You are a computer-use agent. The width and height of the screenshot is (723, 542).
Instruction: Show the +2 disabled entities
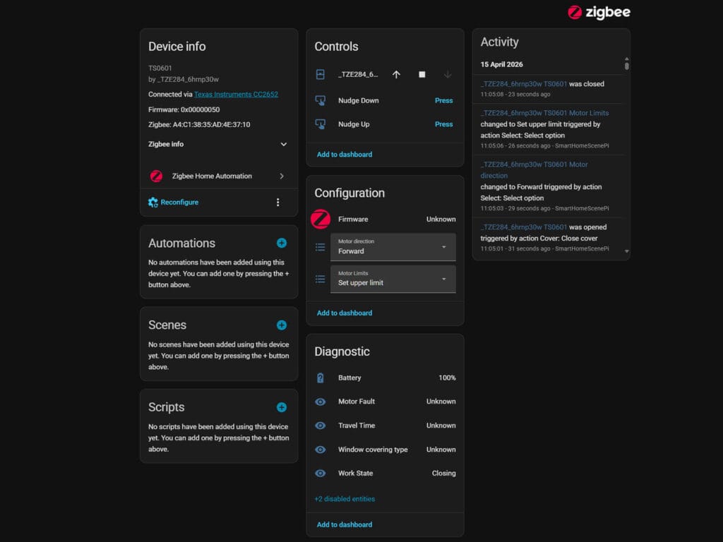click(x=345, y=499)
